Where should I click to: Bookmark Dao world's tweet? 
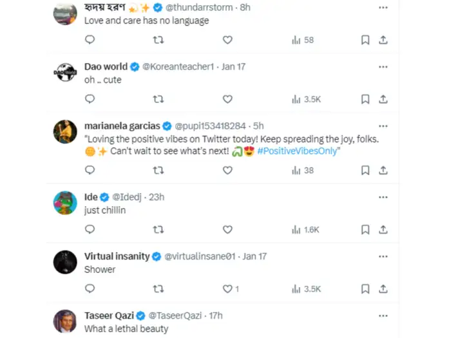tap(365, 99)
